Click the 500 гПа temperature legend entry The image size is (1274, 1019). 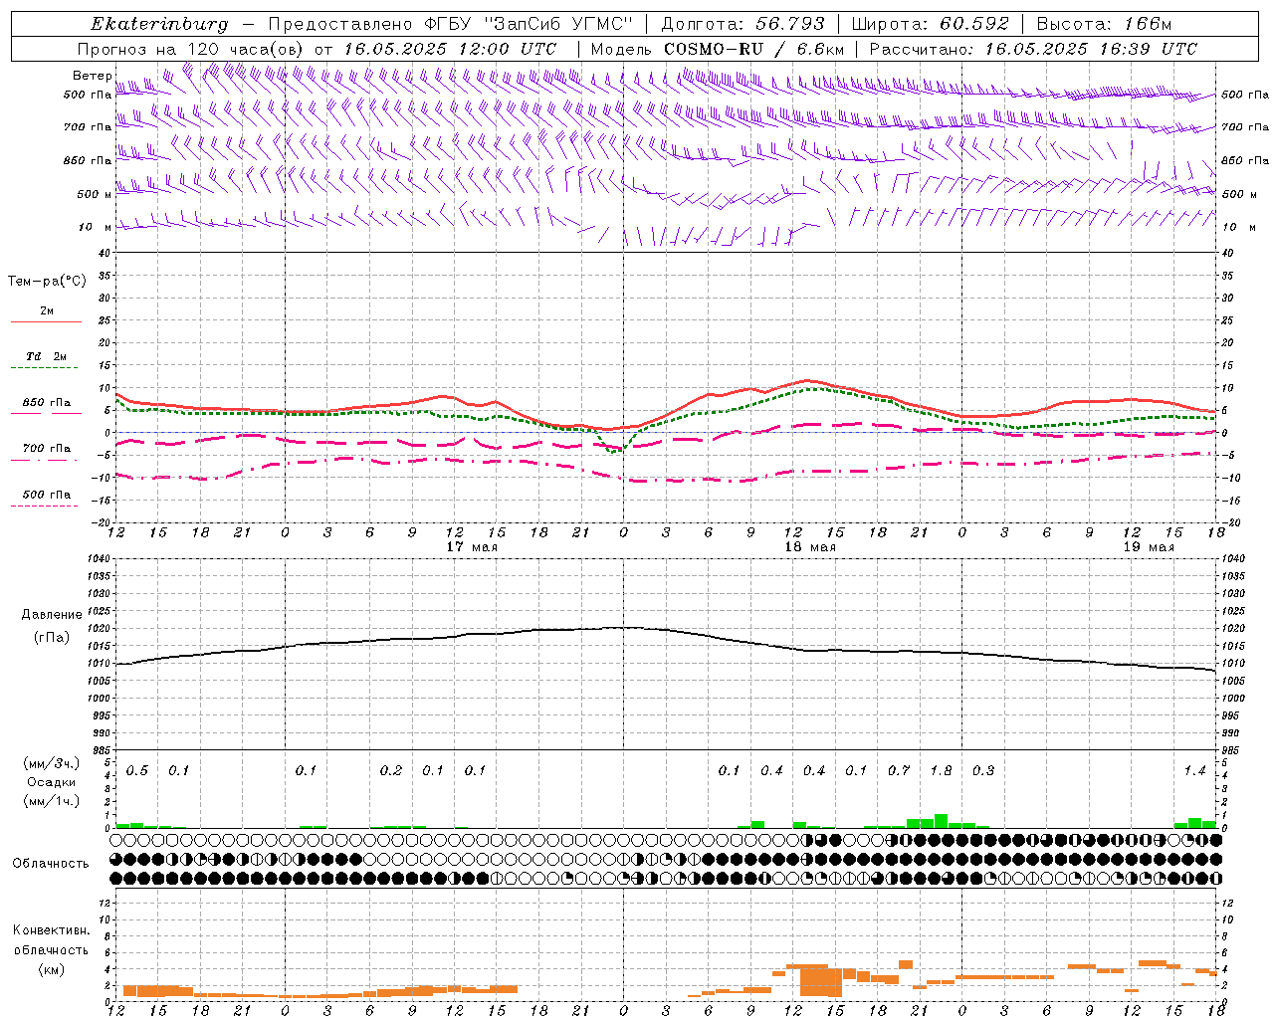[46, 495]
